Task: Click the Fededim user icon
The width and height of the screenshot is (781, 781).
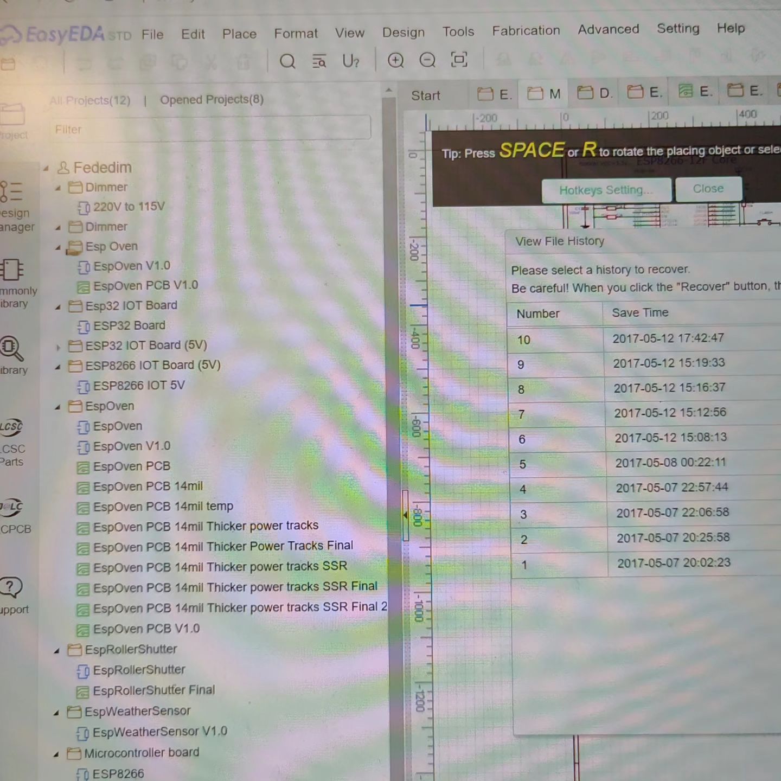Action: (x=63, y=168)
